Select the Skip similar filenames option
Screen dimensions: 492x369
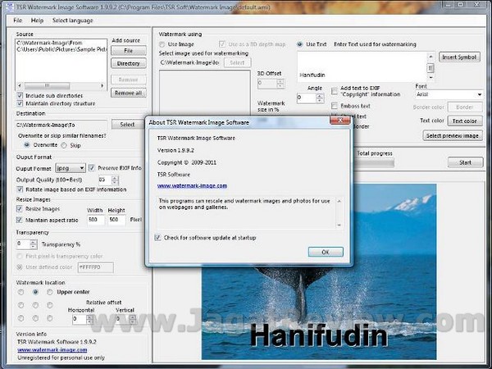point(65,144)
